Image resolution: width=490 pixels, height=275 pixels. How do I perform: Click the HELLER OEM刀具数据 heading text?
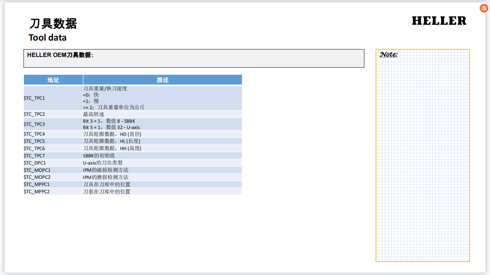pyautogui.click(x=60, y=55)
